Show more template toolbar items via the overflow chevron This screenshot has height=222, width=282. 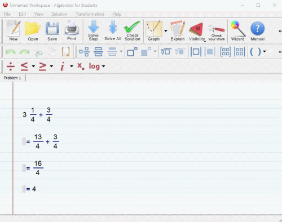pos(280,52)
